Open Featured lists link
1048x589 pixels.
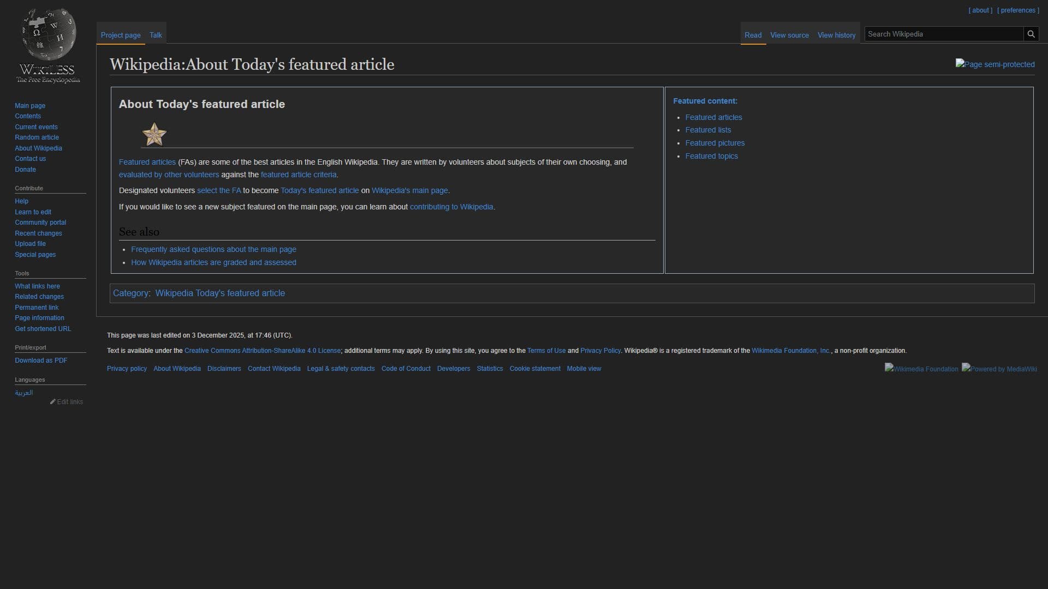(708, 130)
